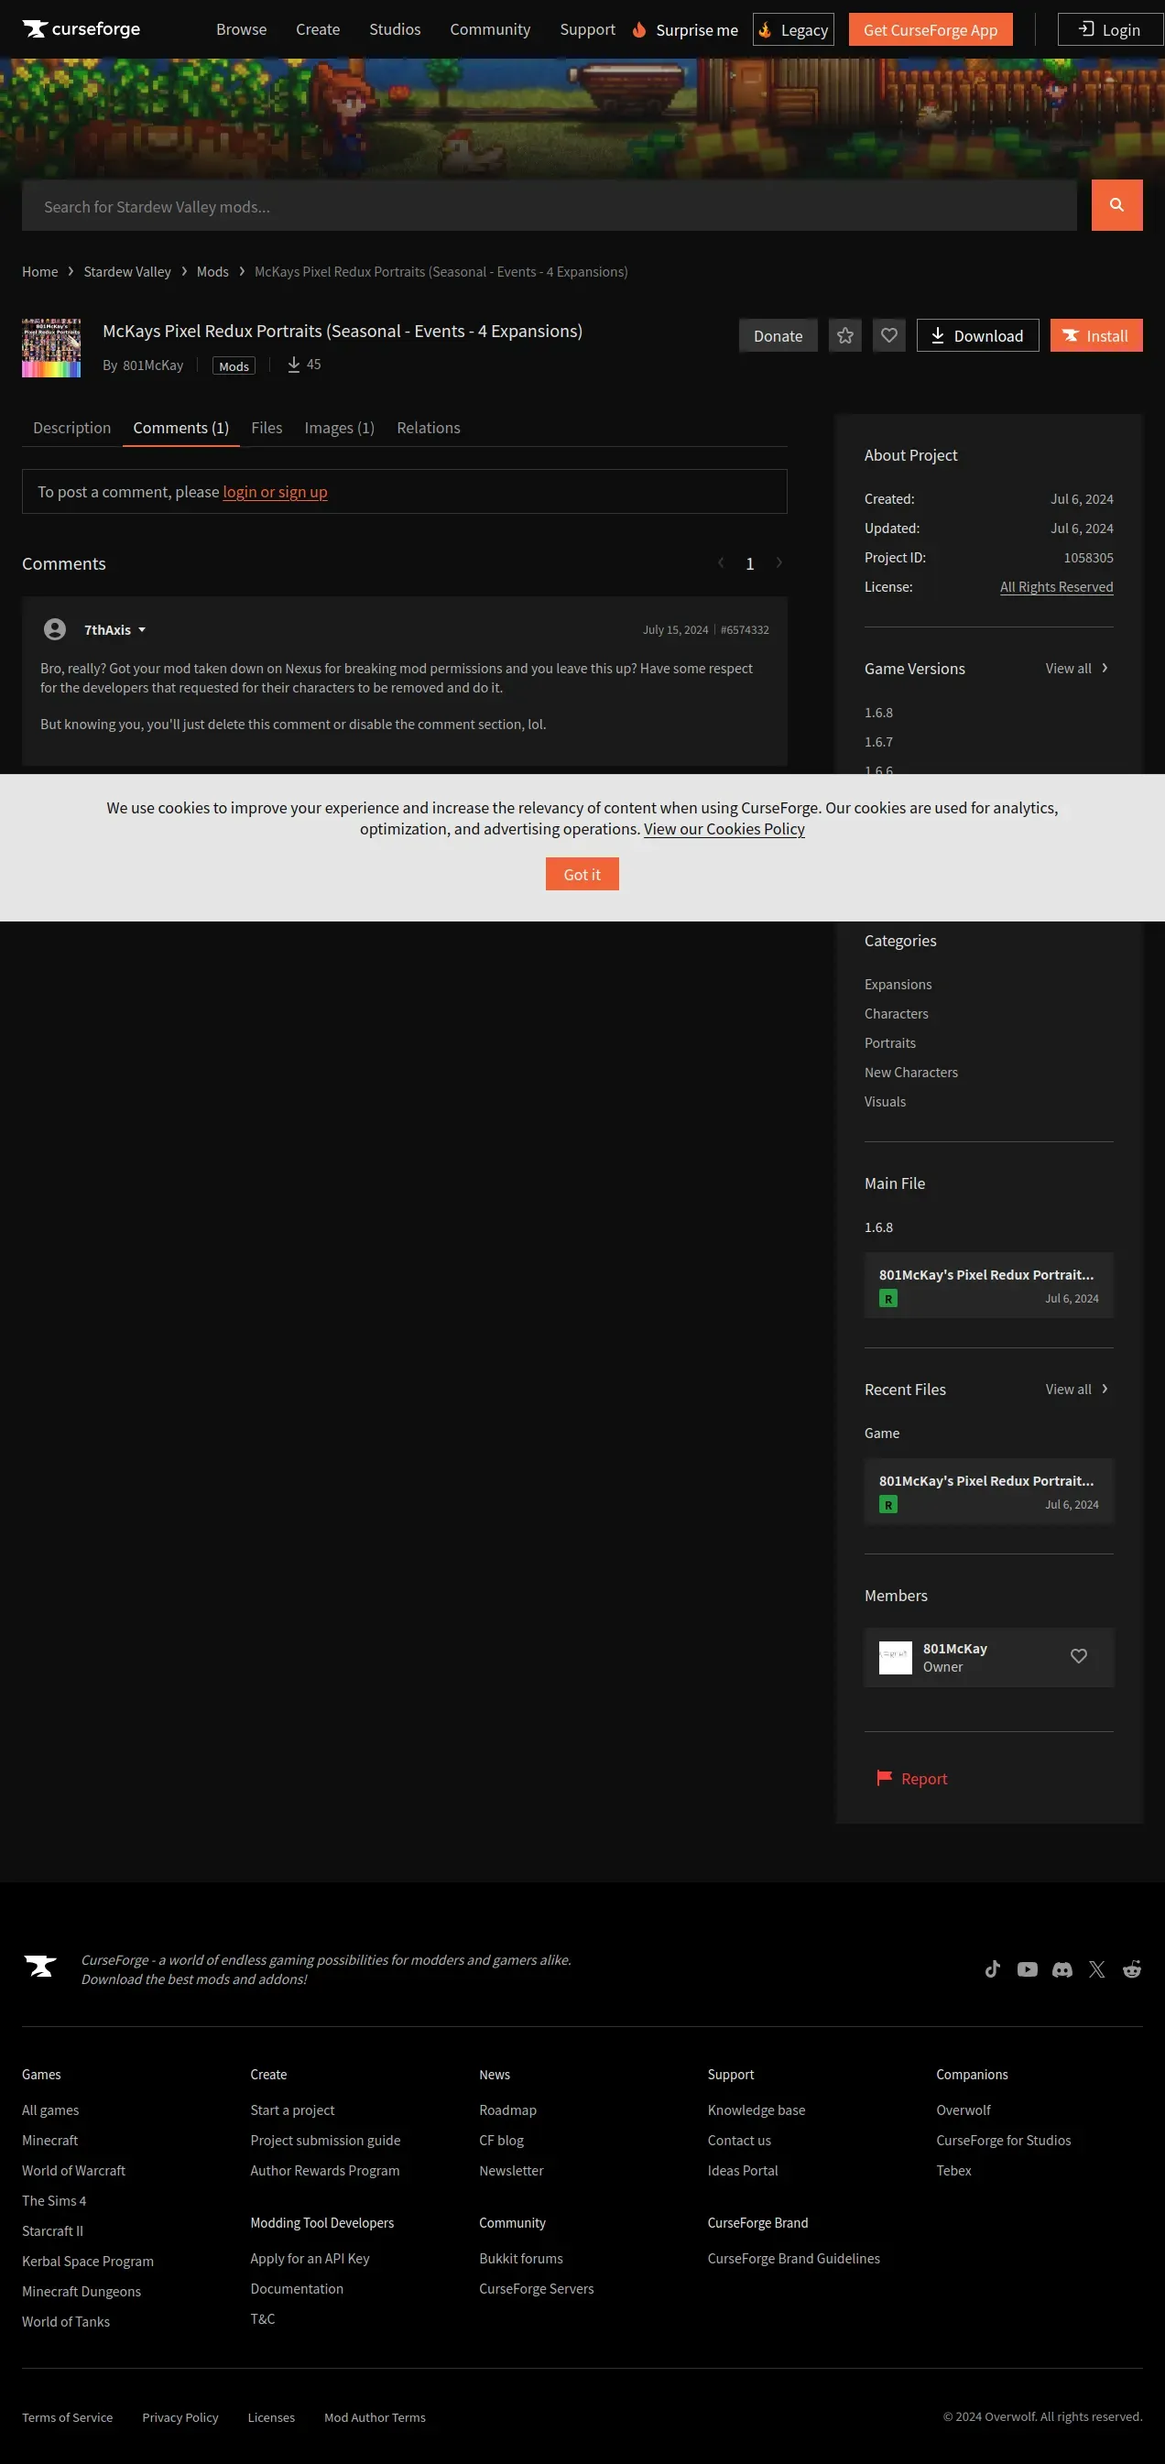
Task: Open the Main File 801McKay's Pixel Redux card
Action: click(988, 1285)
